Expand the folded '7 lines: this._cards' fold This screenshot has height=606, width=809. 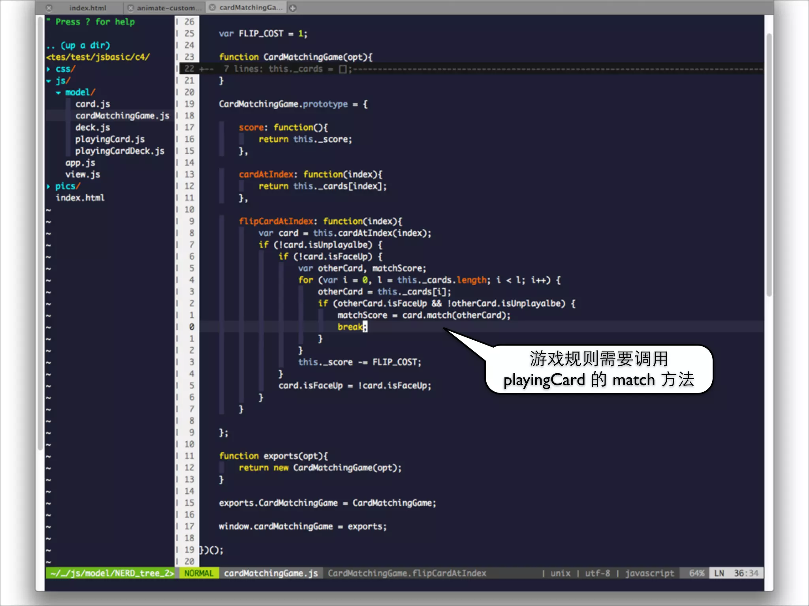coord(482,69)
